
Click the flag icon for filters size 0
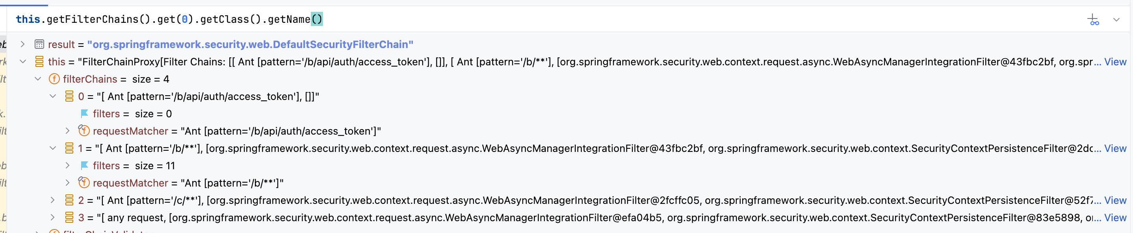tap(84, 114)
